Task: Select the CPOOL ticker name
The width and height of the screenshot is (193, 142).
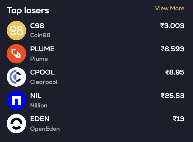Action: pos(42,72)
